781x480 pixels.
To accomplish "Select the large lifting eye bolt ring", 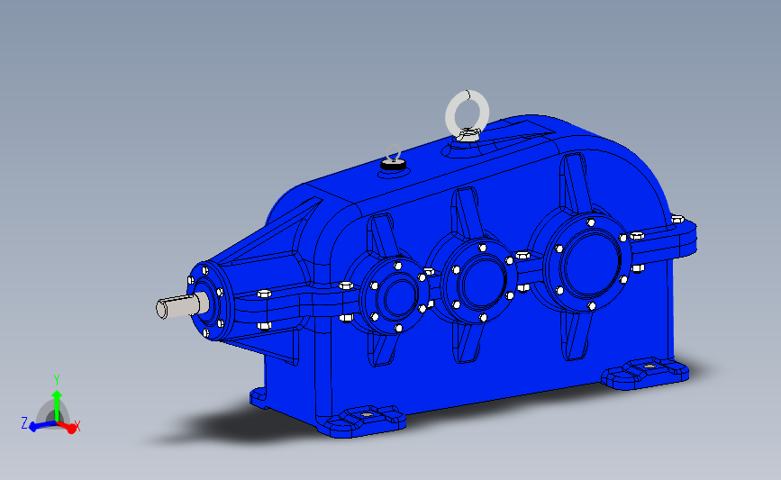I will 467,114.
